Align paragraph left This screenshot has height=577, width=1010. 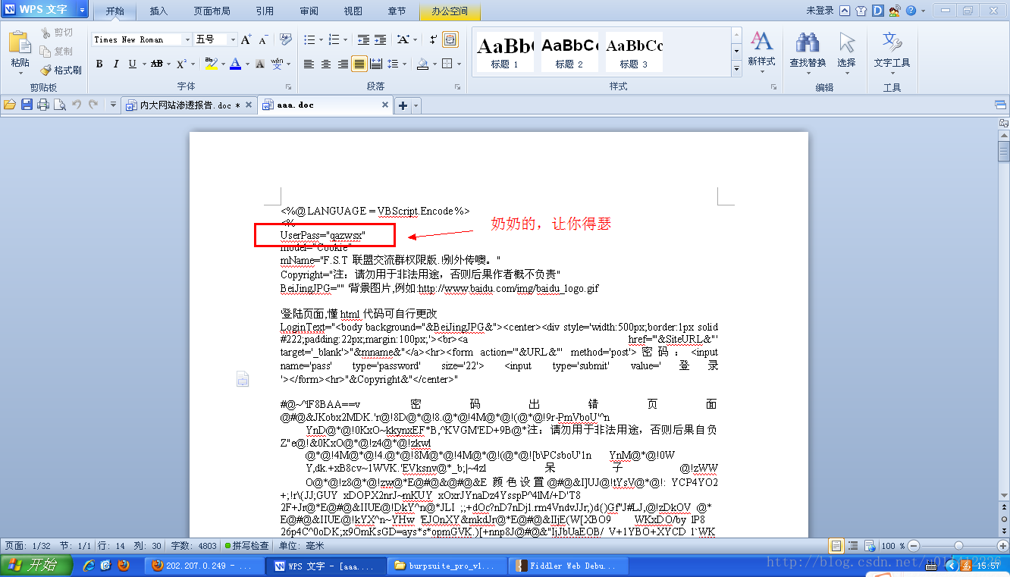click(309, 64)
